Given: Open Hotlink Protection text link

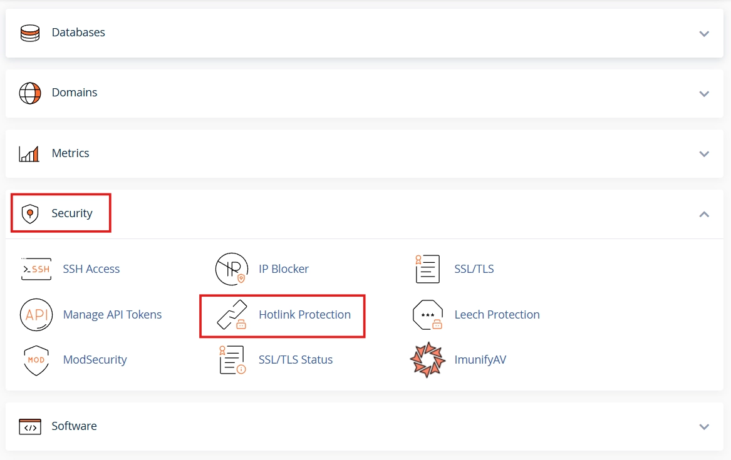Looking at the screenshot, I should click(x=304, y=315).
